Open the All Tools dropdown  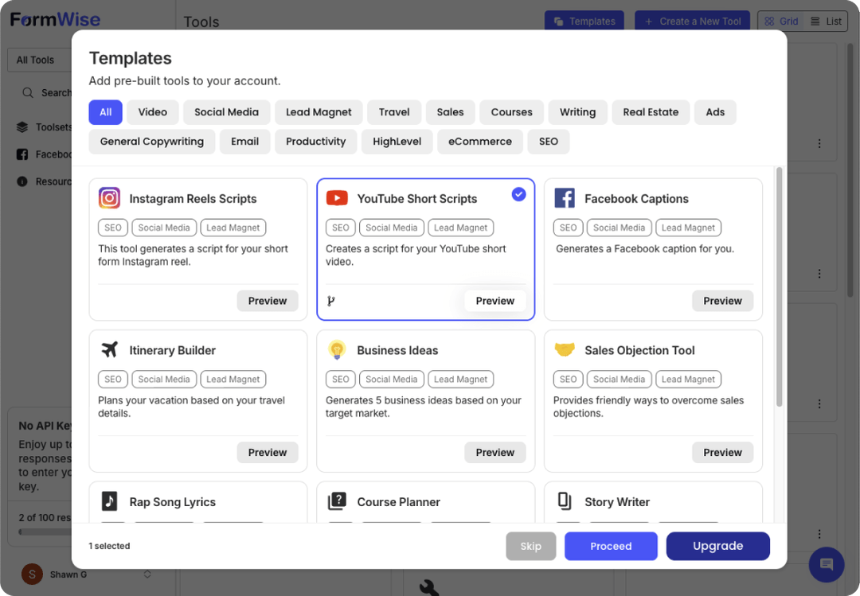[37, 59]
